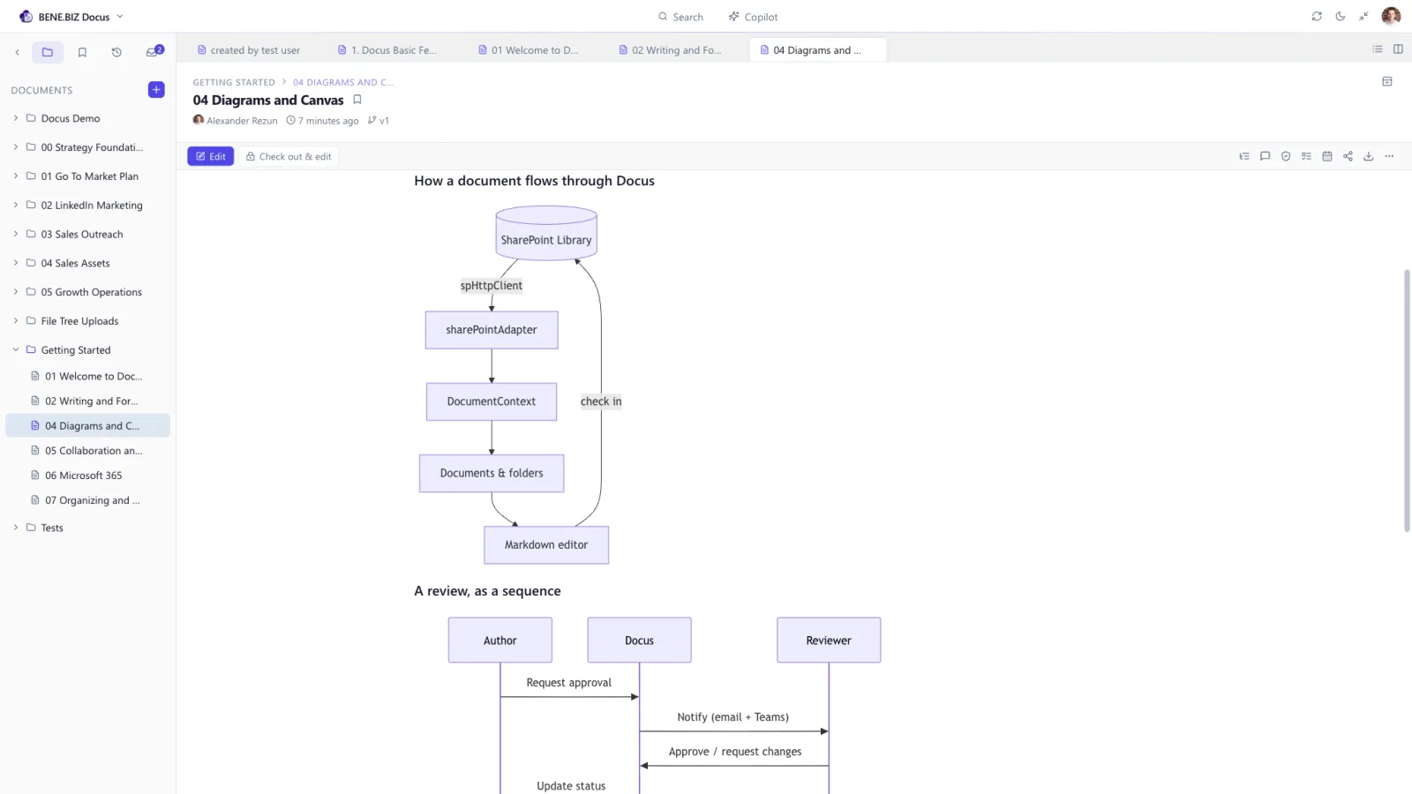The width and height of the screenshot is (1412, 794).
Task: Expand the 03 Sales Outreach folder
Action: coord(16,234)
